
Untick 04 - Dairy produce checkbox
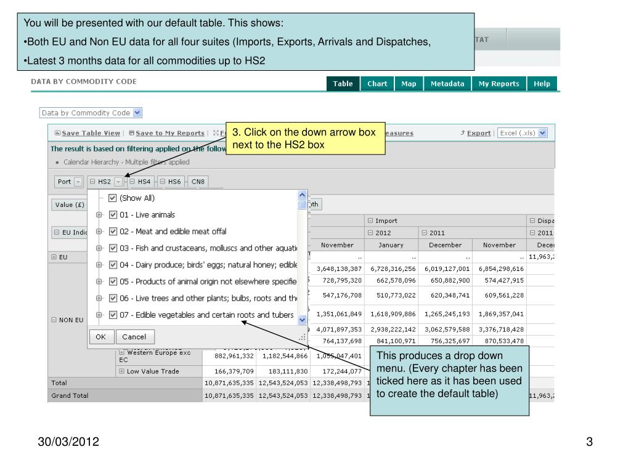tap(113, 265)
